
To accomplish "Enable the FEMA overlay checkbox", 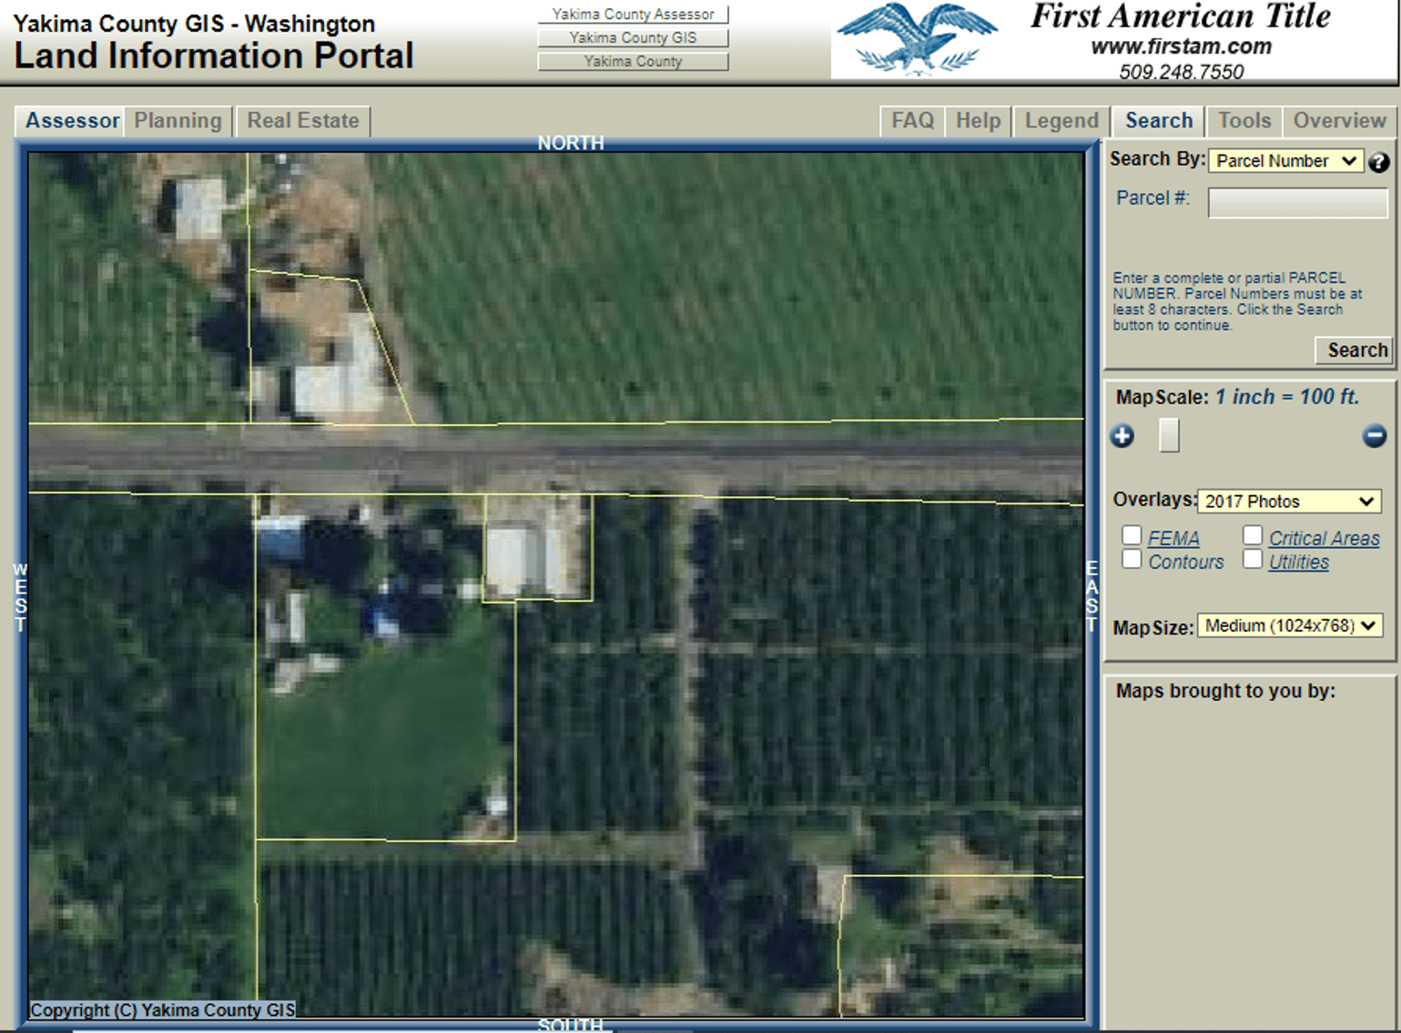I will (x=1132, y=535).
